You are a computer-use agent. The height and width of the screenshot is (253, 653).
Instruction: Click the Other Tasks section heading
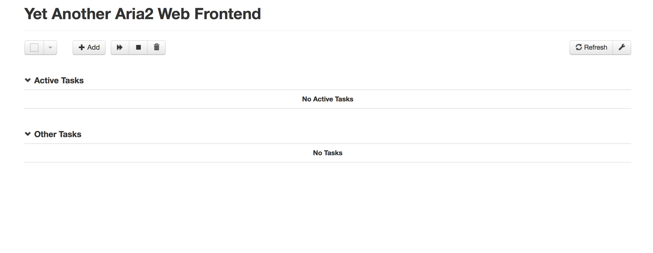(58, 134)
